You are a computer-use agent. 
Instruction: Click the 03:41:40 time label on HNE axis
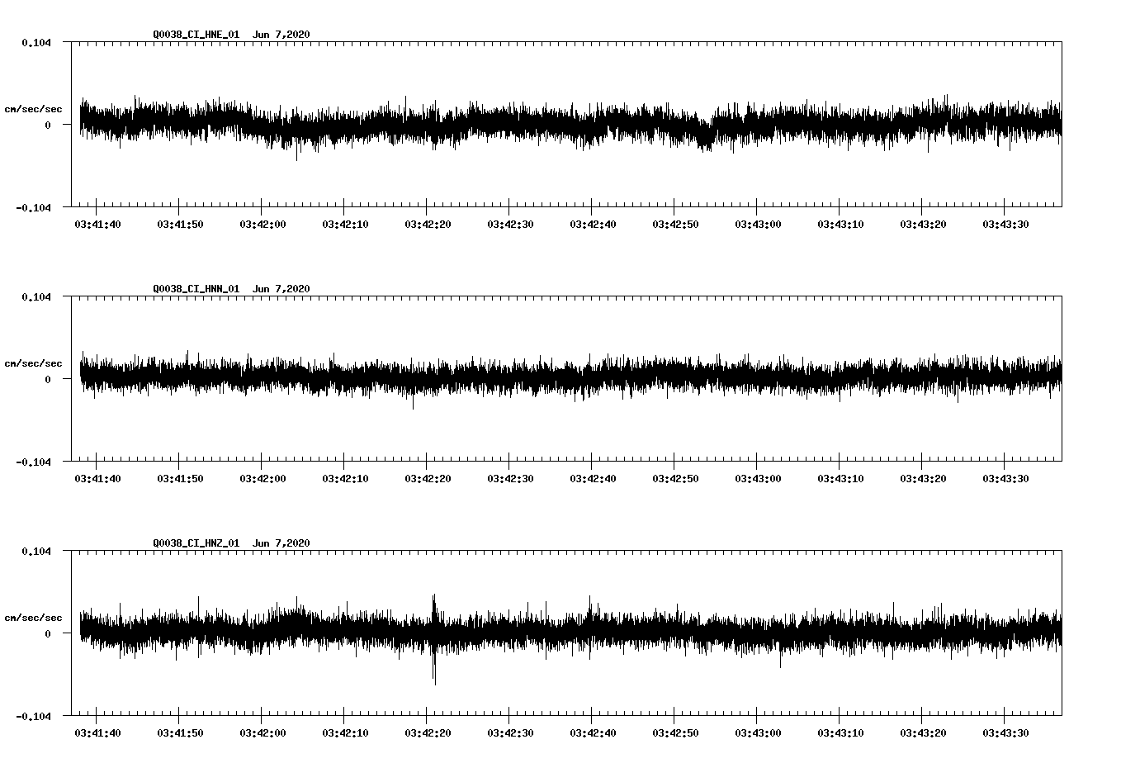(x=97, y=224)
